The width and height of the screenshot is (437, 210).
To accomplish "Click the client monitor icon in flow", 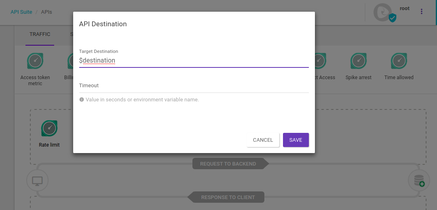I will (x=37, y=181).
